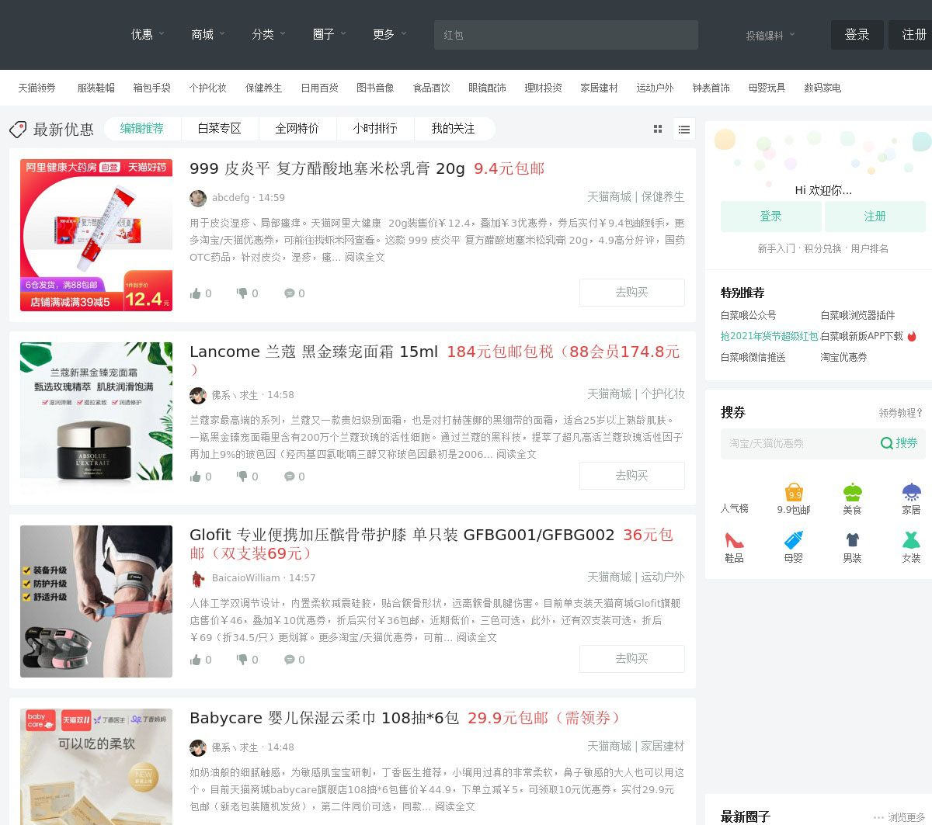Select the 母婴 baby bottle icon
932x825 pixels.
click(x=794, y=540)
